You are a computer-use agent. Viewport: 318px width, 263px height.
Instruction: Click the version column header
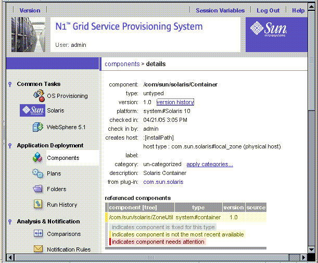pos(234,207)
